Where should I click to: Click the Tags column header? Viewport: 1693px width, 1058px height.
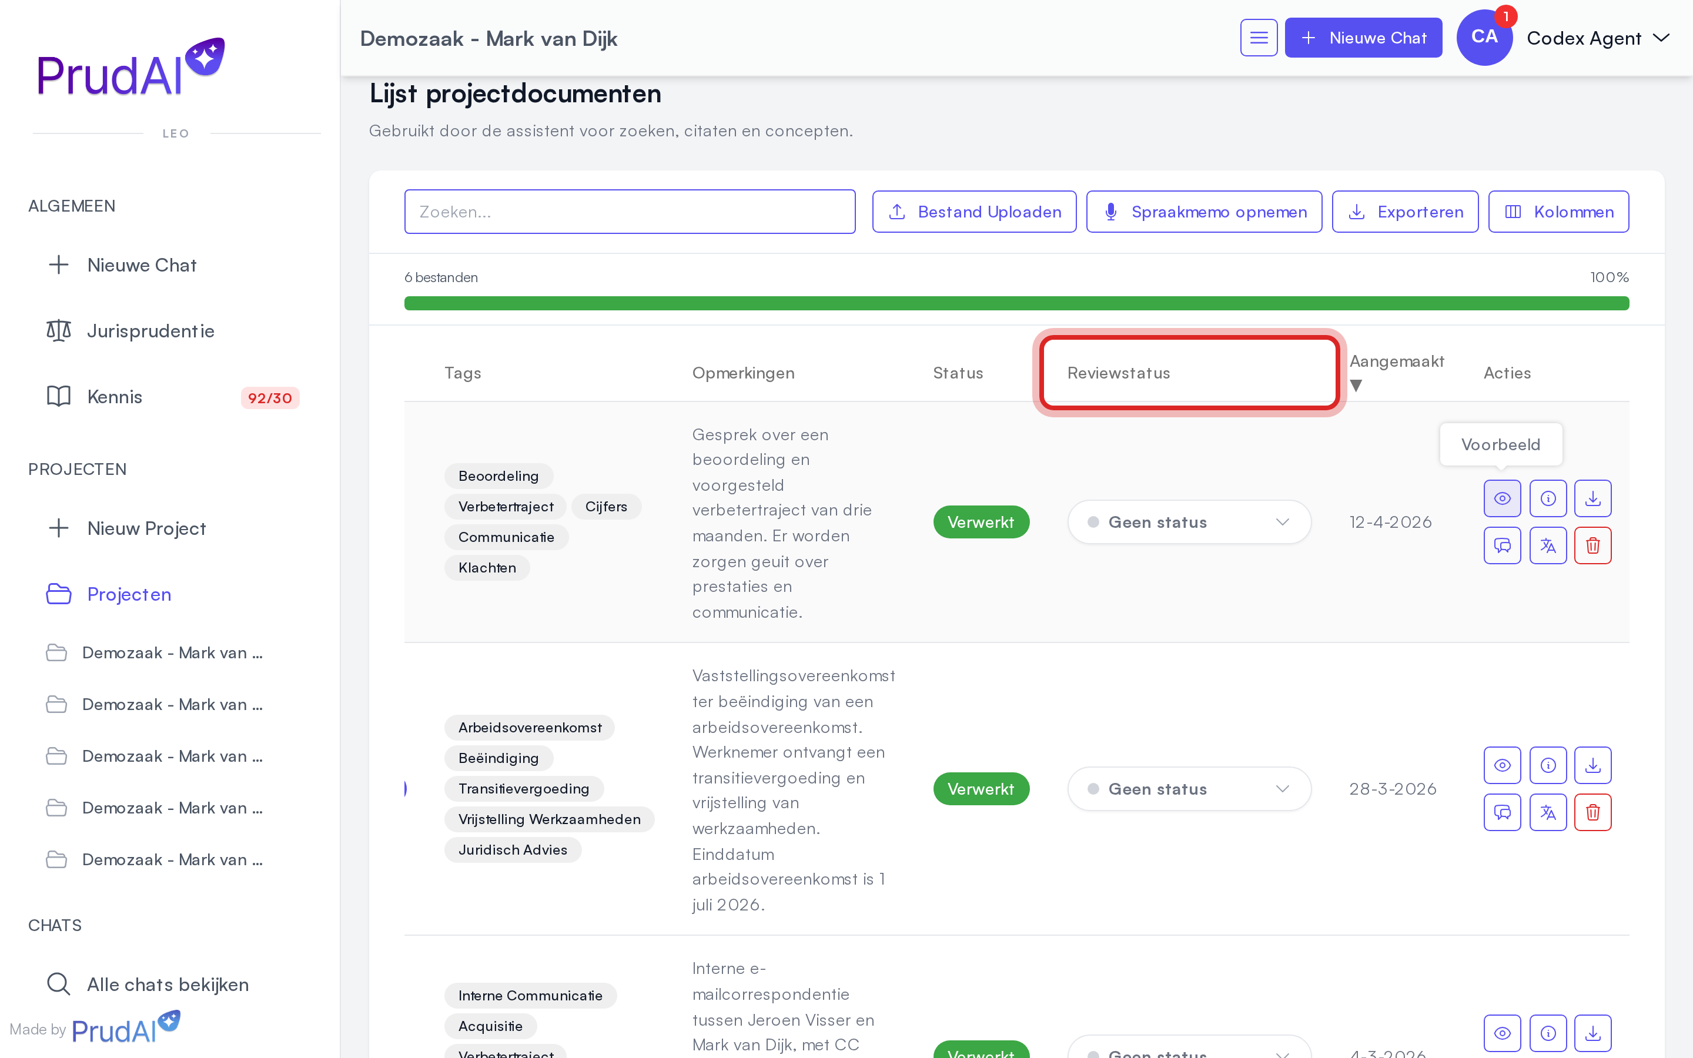(463, 373)
